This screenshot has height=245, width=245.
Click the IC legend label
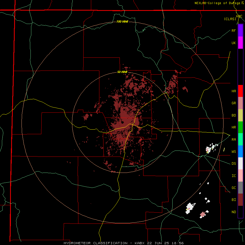pos(234,176)
